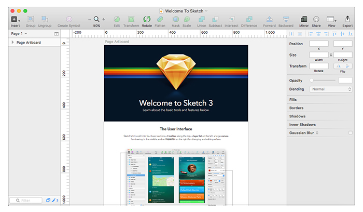Click the Opacity value field

345,81
